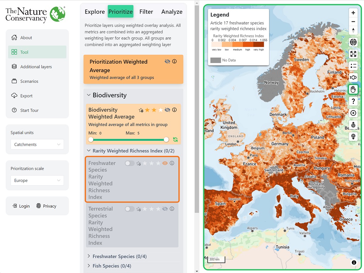This screenshot has height=273, width=364.
Task: Show the Prioritization Weighted Average layer
Action: (x=167, y=61)
